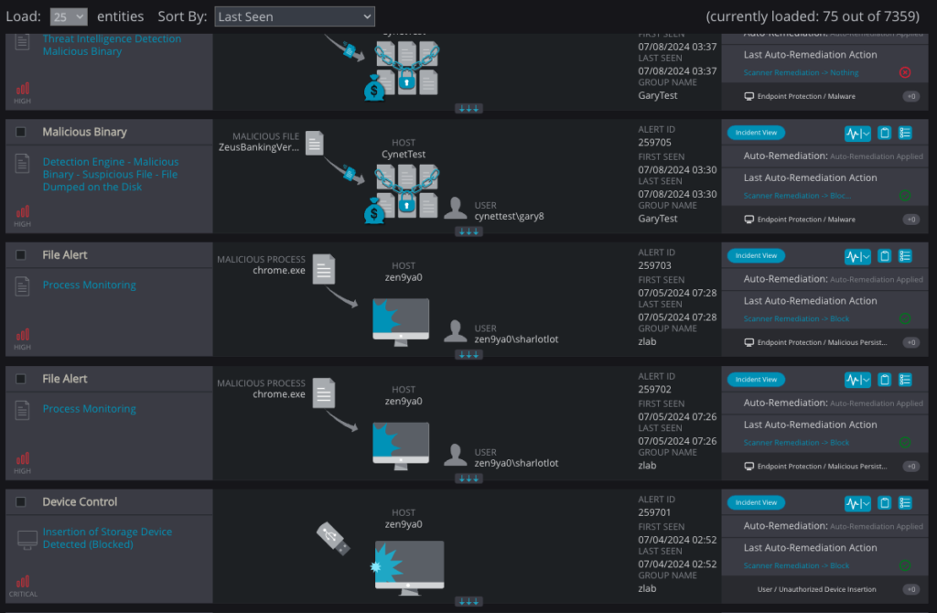Click the clipboard icon for alert 259701
Image resolution: width=937 pixels, height=613 pixels.
pos(885,502)
